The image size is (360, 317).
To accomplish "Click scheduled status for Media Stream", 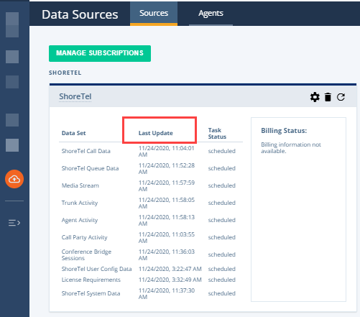I will [222, 185].
